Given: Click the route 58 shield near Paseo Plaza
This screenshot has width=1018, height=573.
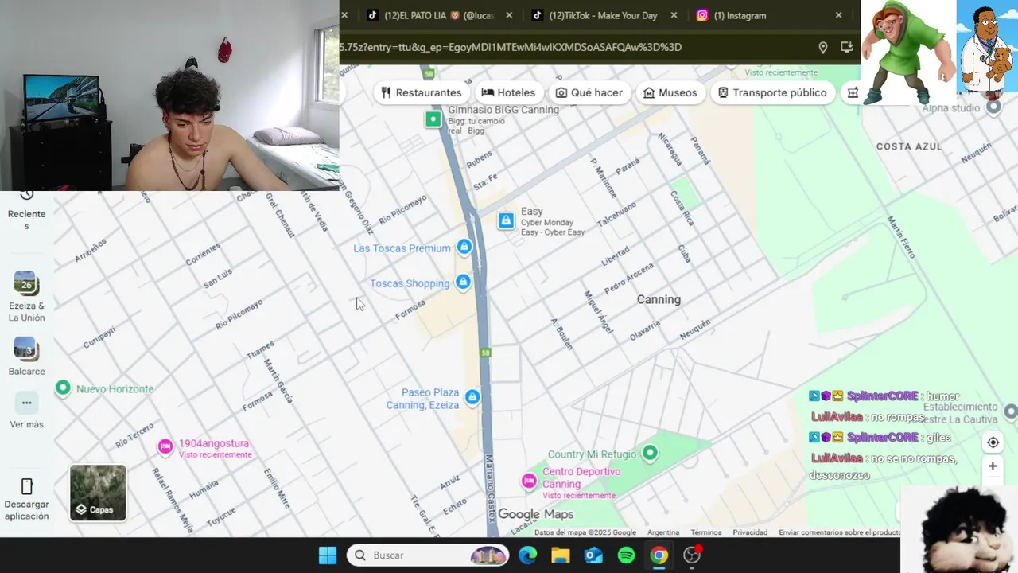Looking at the screenshot, I should point(485,352).
